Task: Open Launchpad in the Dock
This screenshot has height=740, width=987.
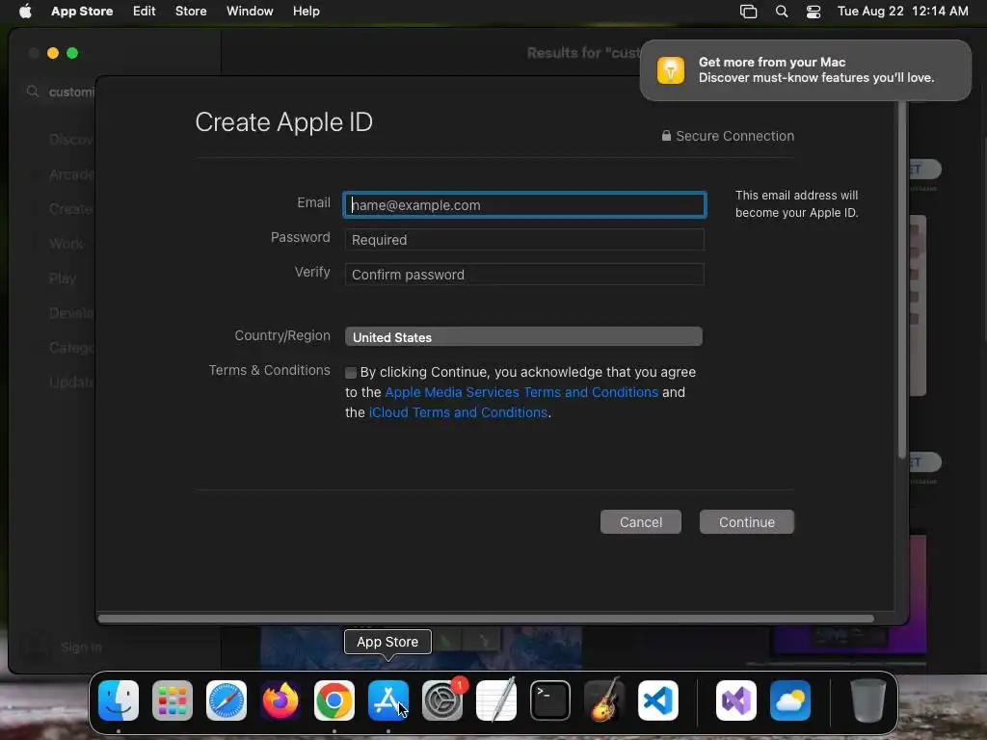Action: [173, 700]
